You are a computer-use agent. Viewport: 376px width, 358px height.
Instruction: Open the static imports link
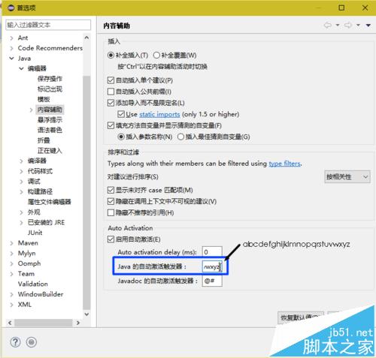point(159,114)
